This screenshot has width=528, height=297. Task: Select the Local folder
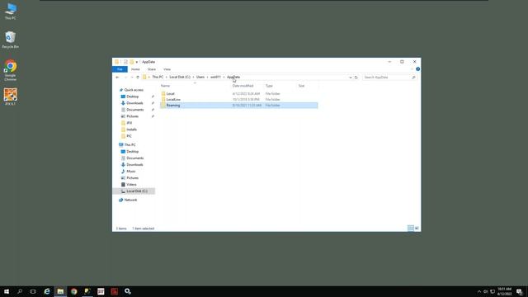click(x=238, y=93)
